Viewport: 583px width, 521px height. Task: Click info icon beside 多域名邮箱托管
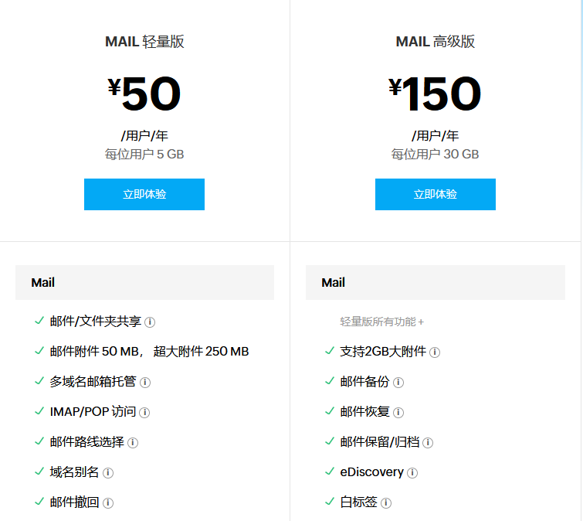click(x=145, y=383)
